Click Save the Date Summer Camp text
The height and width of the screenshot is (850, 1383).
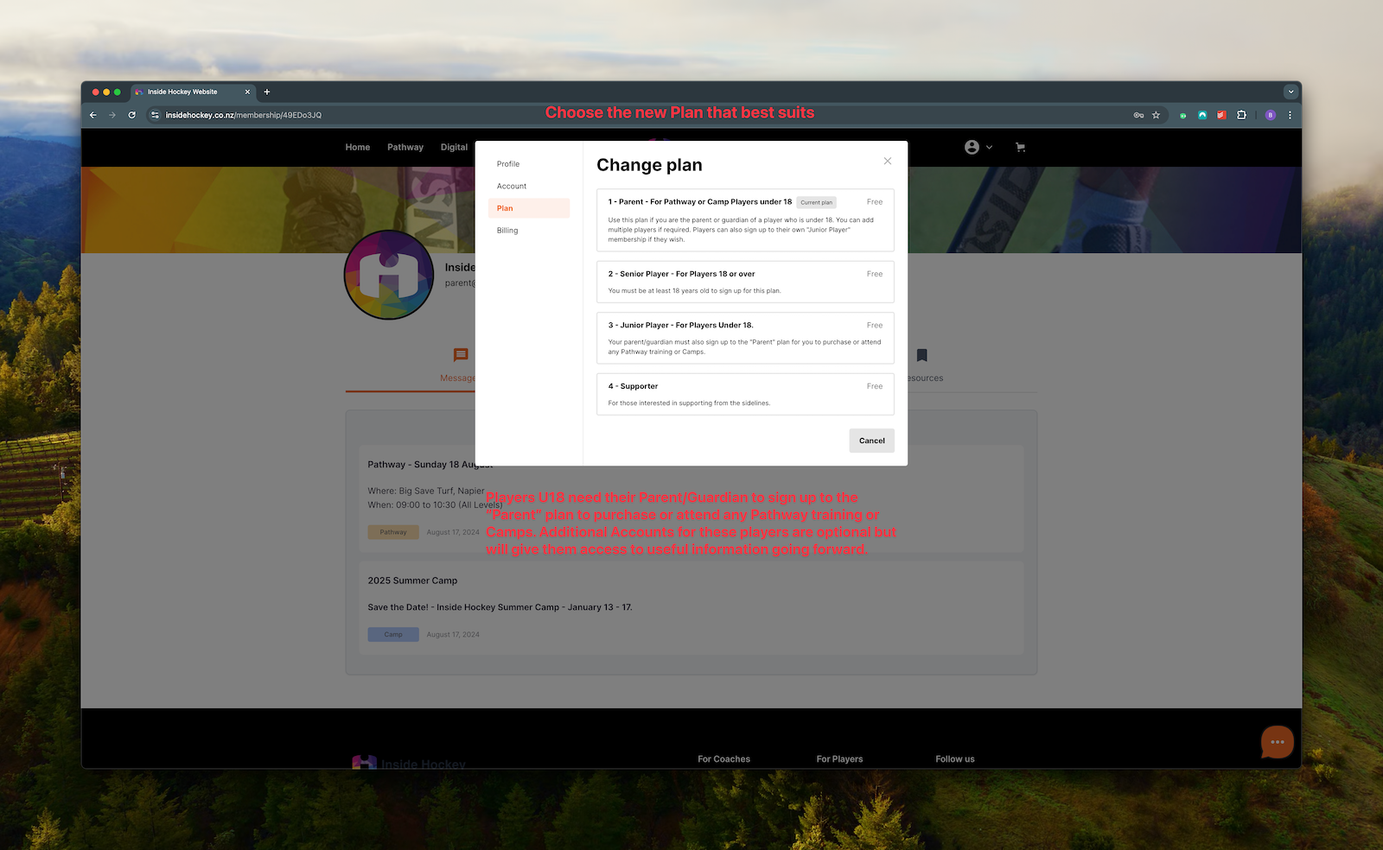tap(500, 607)
